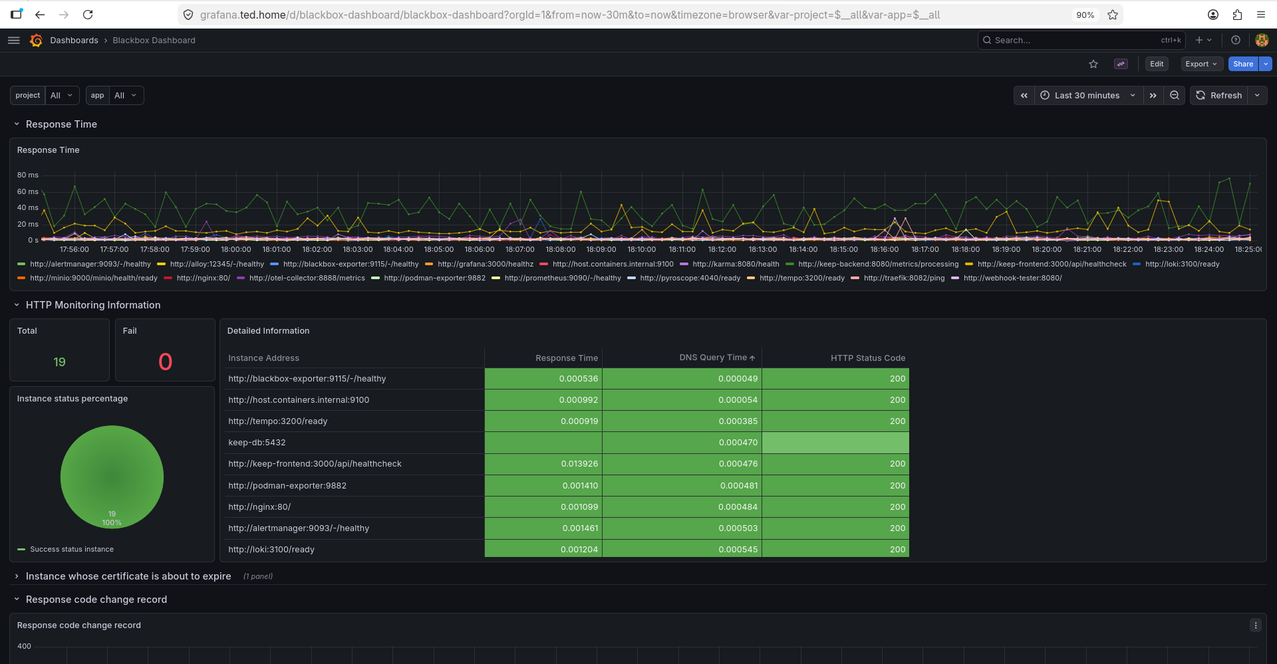Select keep-db:5432 table row
Viewport: 1277px width, 664px height.
pos(567,443)
